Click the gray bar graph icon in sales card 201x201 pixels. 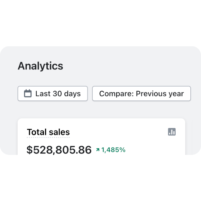[x=172, y=132]
